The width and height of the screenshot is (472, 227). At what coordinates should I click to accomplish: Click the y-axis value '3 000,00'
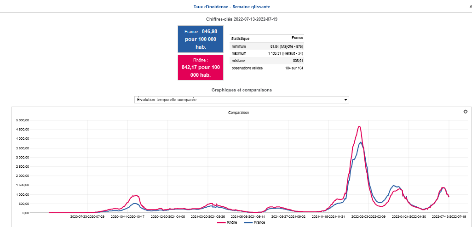23,157
